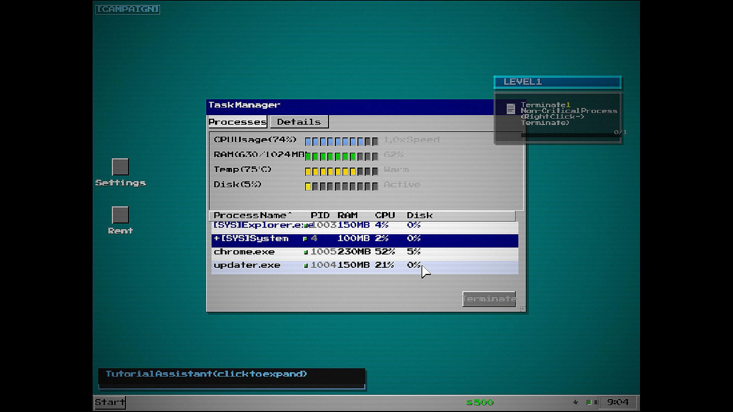Image resolution: width=733 pixels, height=412 pixels.
Task: Click the green square tray indicator
Action: pos(589,402)
